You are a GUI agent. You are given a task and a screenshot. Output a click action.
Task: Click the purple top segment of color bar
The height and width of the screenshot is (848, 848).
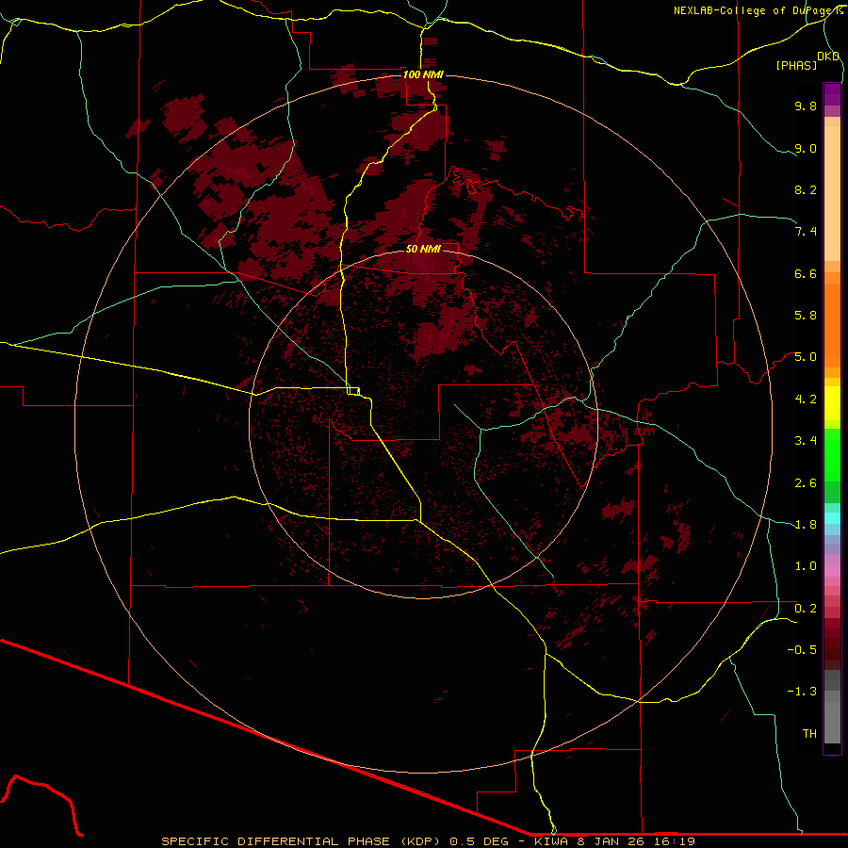point(832,94)
